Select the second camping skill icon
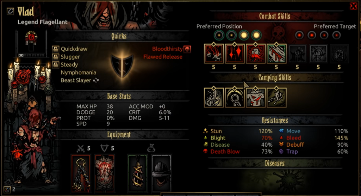Image resolution: width=361 pixels, height=196 pixels. [234, 97]
